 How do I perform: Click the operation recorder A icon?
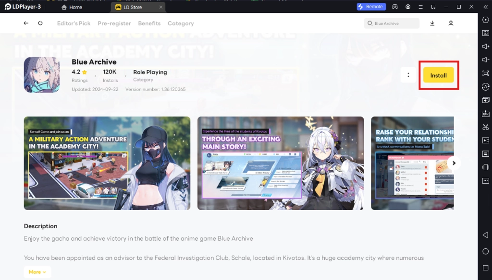pyautogui.click(x=485, y=87)
